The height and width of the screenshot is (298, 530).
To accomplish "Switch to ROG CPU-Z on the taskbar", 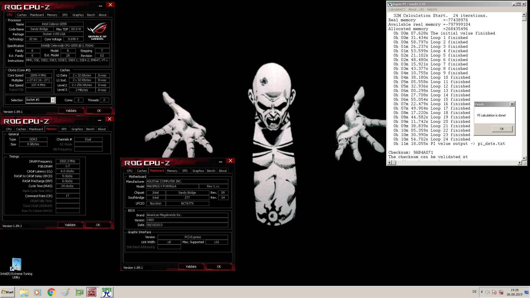I will click(92, 292).
